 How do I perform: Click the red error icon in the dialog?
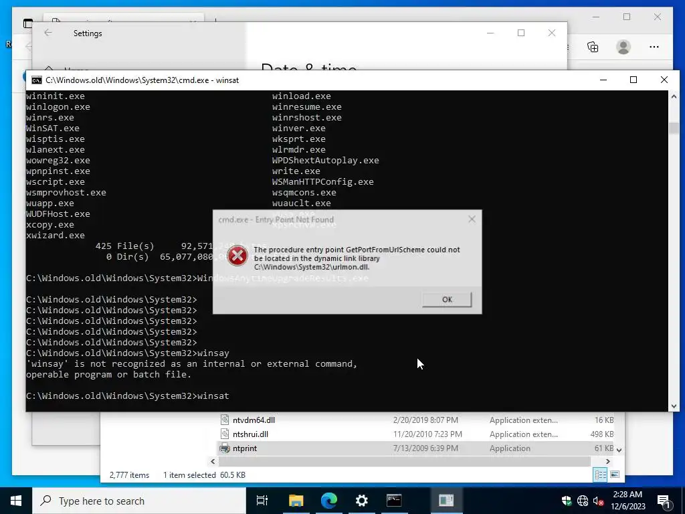click(x=237, y=256)
